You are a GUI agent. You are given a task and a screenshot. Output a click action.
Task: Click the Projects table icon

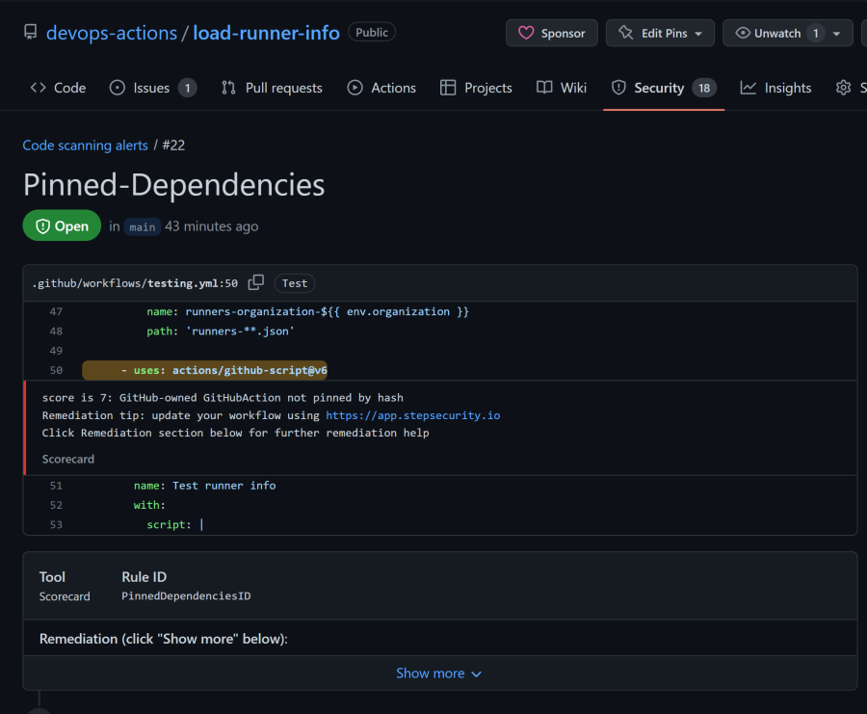pyautogui.click(x=448, y=88)
